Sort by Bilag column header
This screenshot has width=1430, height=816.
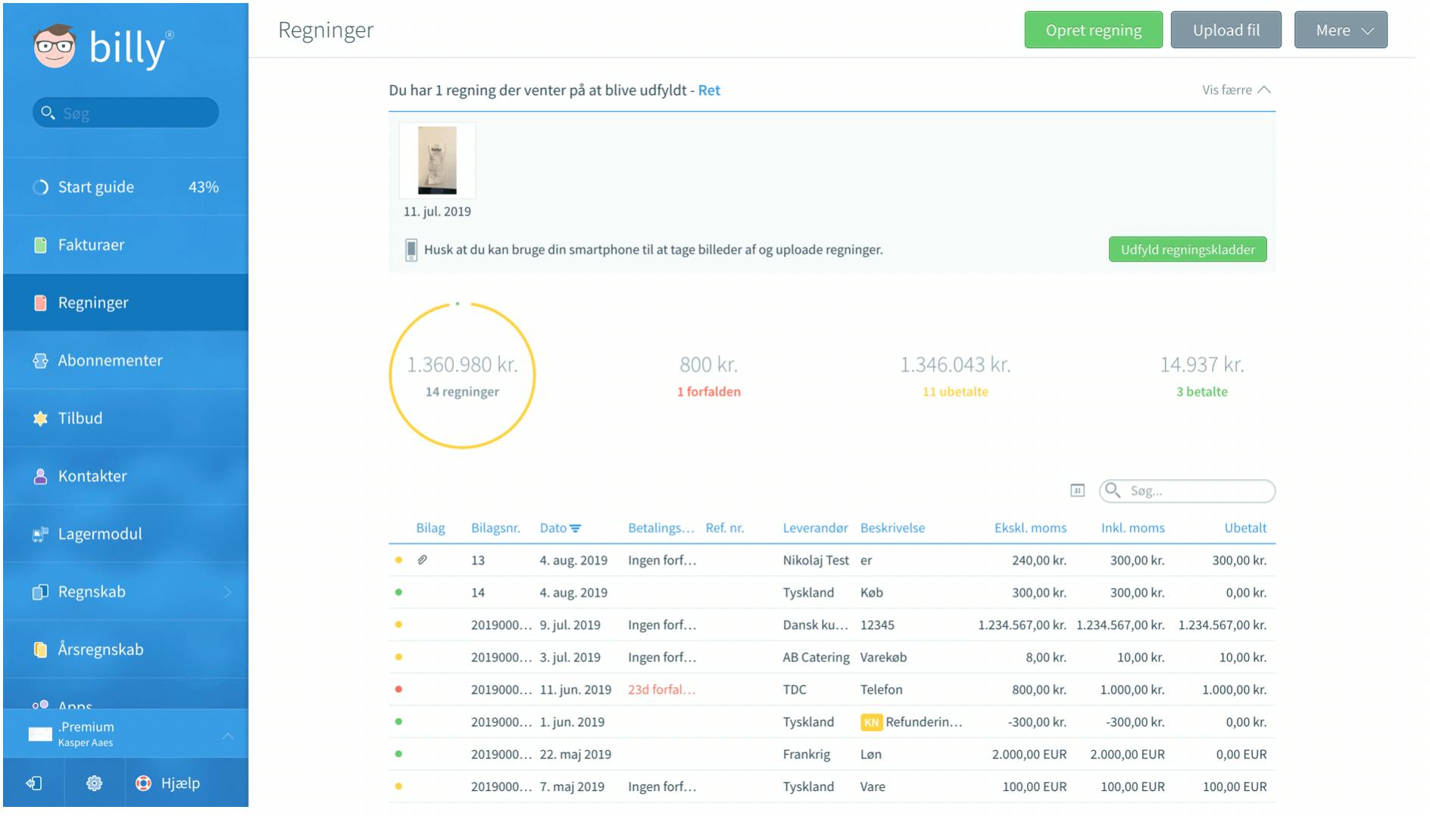click(x=430, y=528)
